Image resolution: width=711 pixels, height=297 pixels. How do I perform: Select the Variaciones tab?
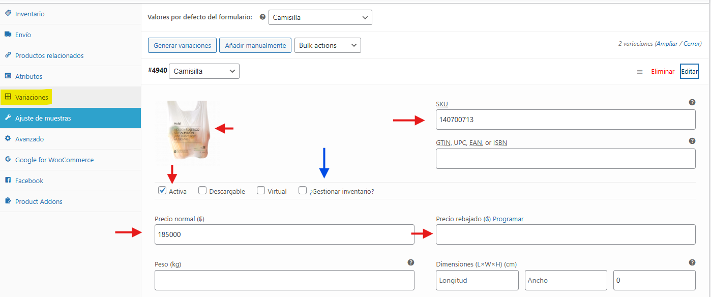tap(71, 97)
